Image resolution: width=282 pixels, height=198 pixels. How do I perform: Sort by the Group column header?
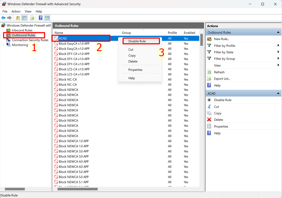click(143, 33)
